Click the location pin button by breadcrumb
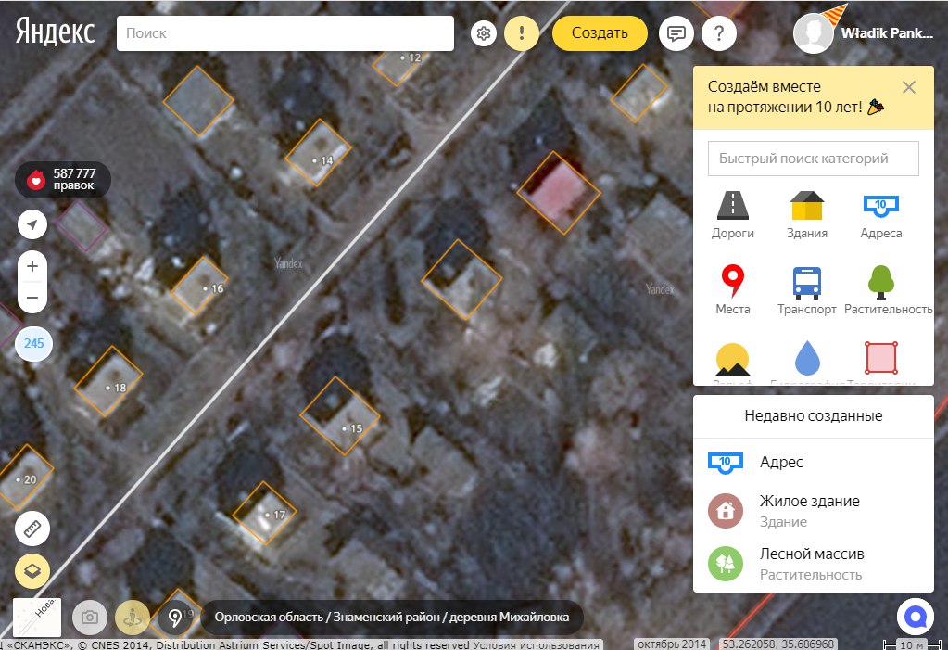948x650 pixels. pyautogui.click(x=175, y=618)
